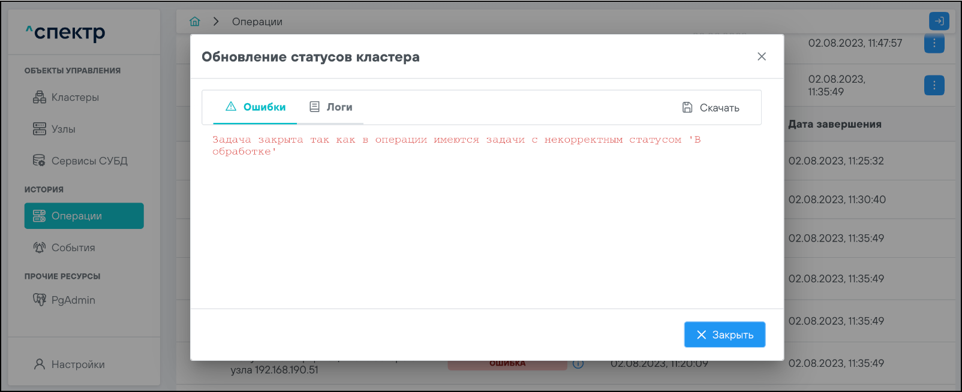This screenshot has height=392, width=962.
Task: Open События in the sidebar
Action: (84, 248)
